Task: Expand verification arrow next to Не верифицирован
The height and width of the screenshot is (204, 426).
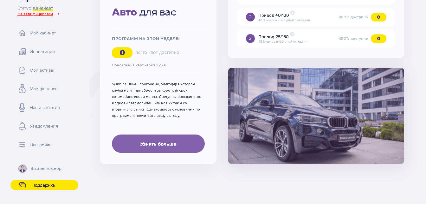Action: [x=59, y=14]
